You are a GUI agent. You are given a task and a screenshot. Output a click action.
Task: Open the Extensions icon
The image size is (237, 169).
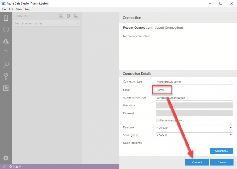coord(6,88)
